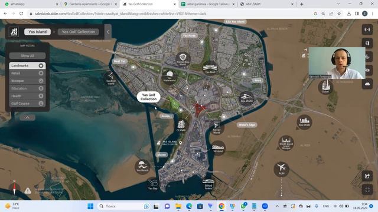Select the CLYMB landmark icon
Viewport: 378px width, 212px height.
point(181,125)
